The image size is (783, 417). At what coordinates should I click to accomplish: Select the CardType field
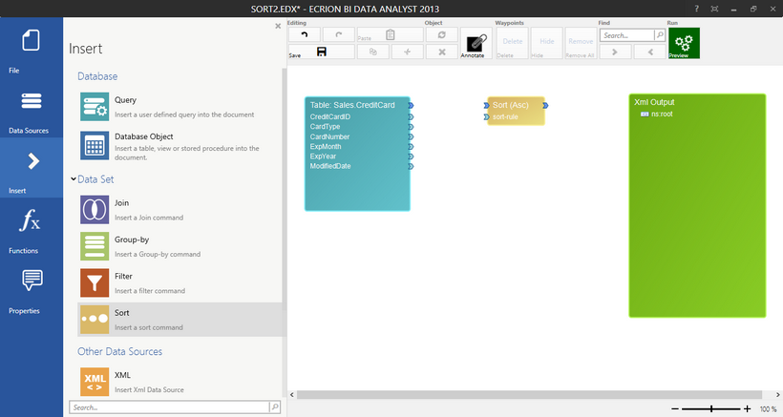pos(325,127)
